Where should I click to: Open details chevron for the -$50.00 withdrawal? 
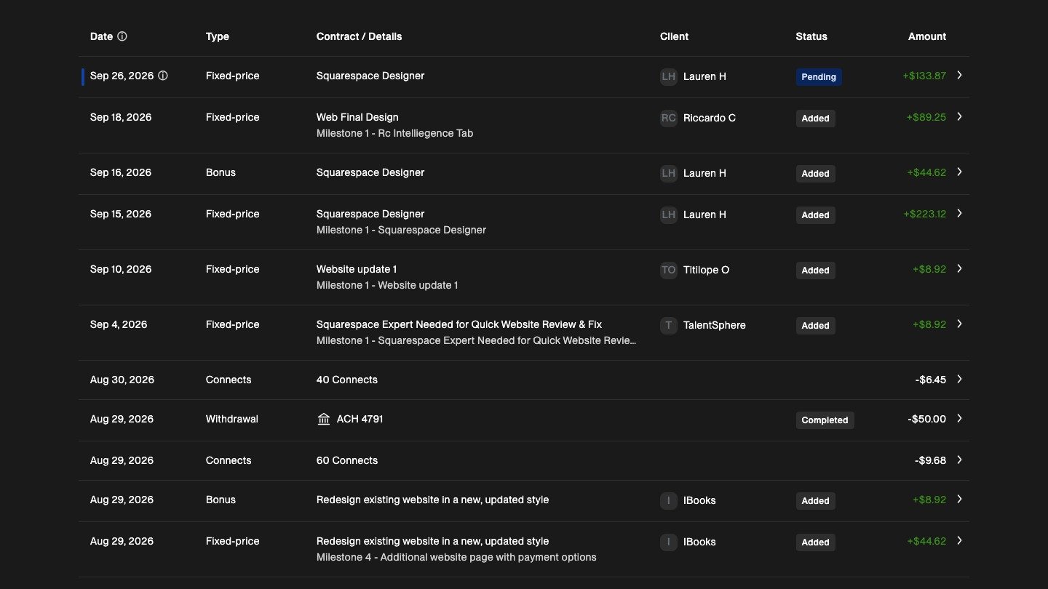959,418
